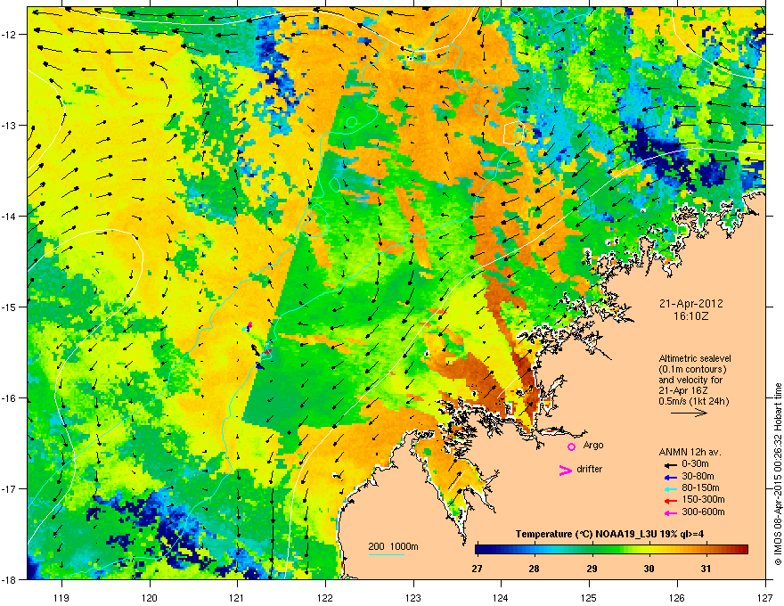Image resolution: width=784 pixels, height=606 pixels.
Task: Click the color bar tick label 31
Action: pos(706,569)
